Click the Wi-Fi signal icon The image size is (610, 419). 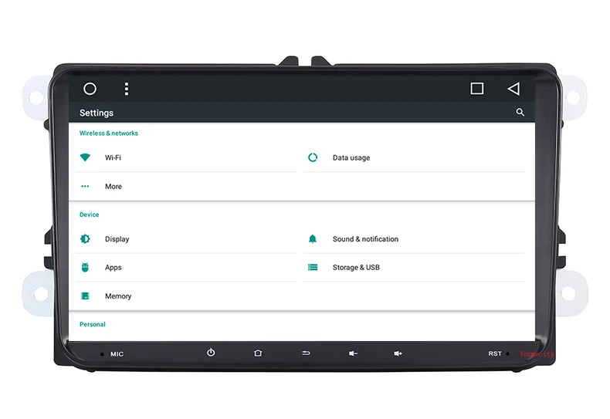(85, 157)
